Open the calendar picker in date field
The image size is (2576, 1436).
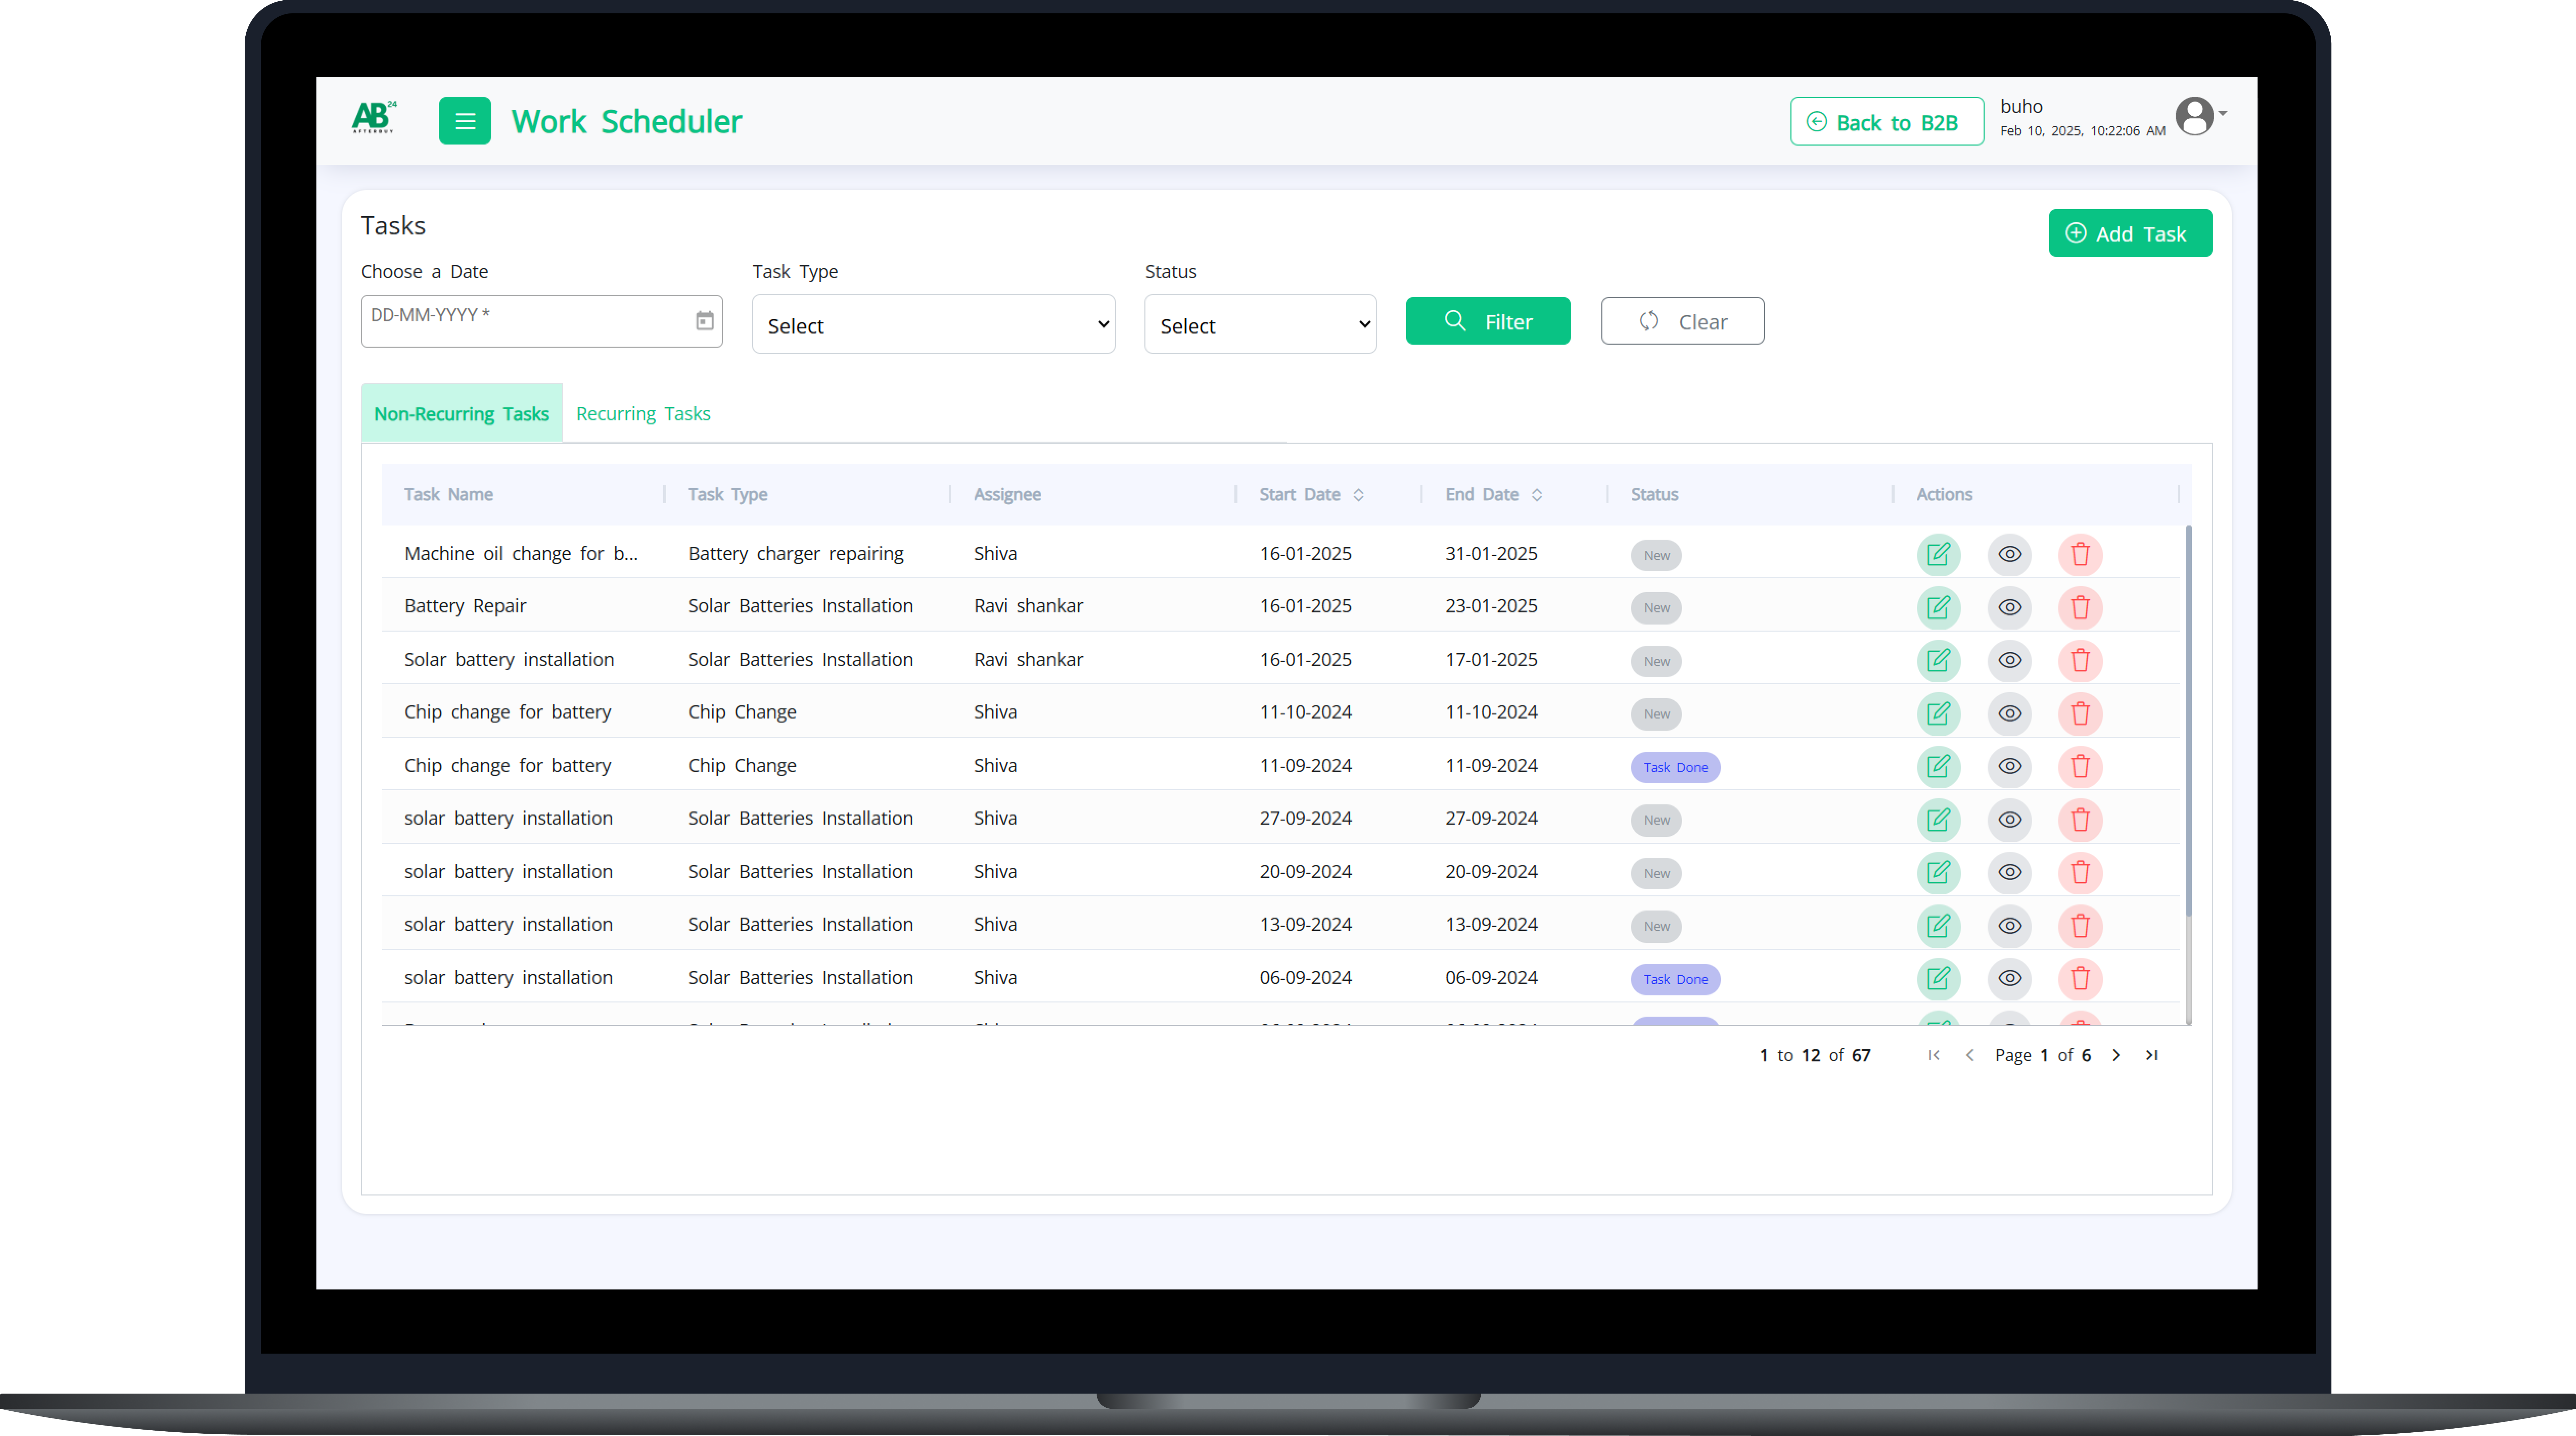click(705, 321)
